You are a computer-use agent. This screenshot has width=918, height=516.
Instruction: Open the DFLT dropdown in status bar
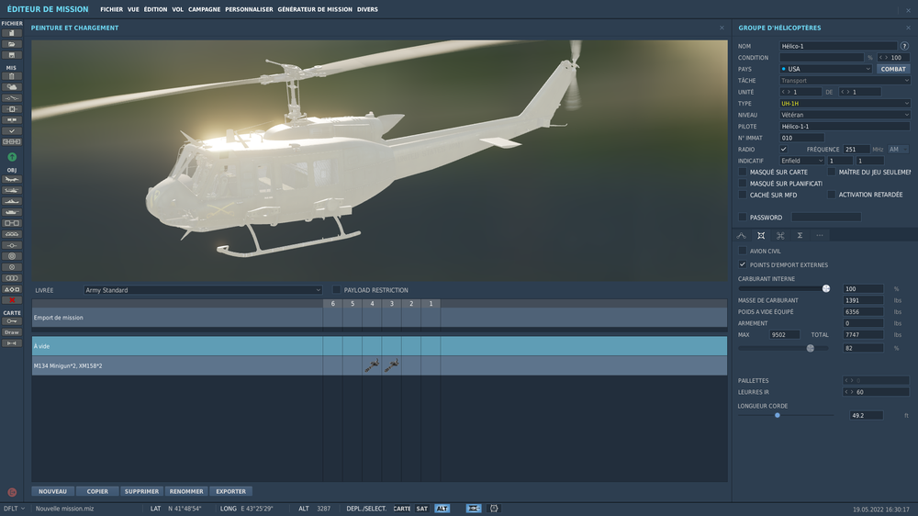pos(14,509)
